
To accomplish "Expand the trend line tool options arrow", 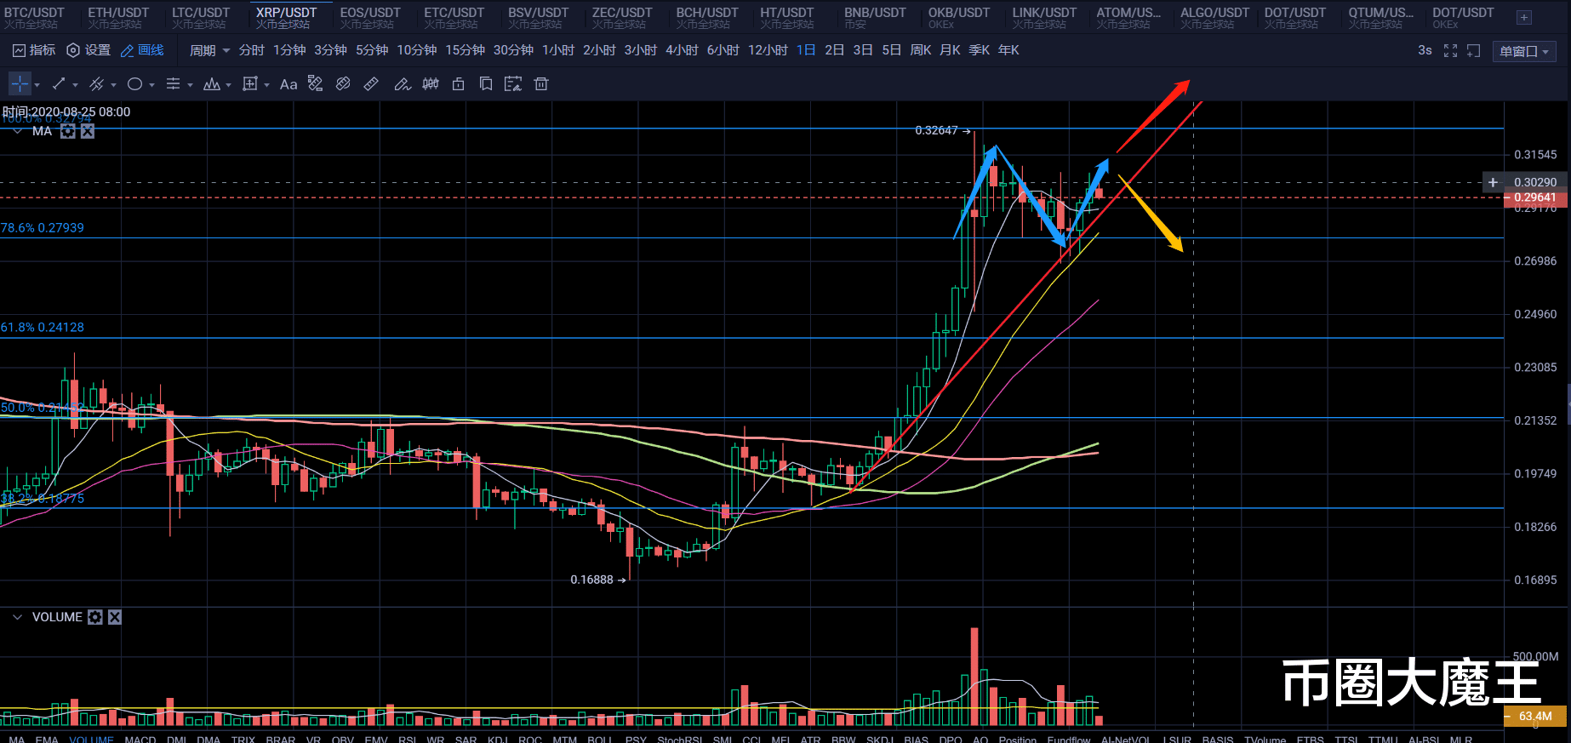I will [x=75, y=85].
